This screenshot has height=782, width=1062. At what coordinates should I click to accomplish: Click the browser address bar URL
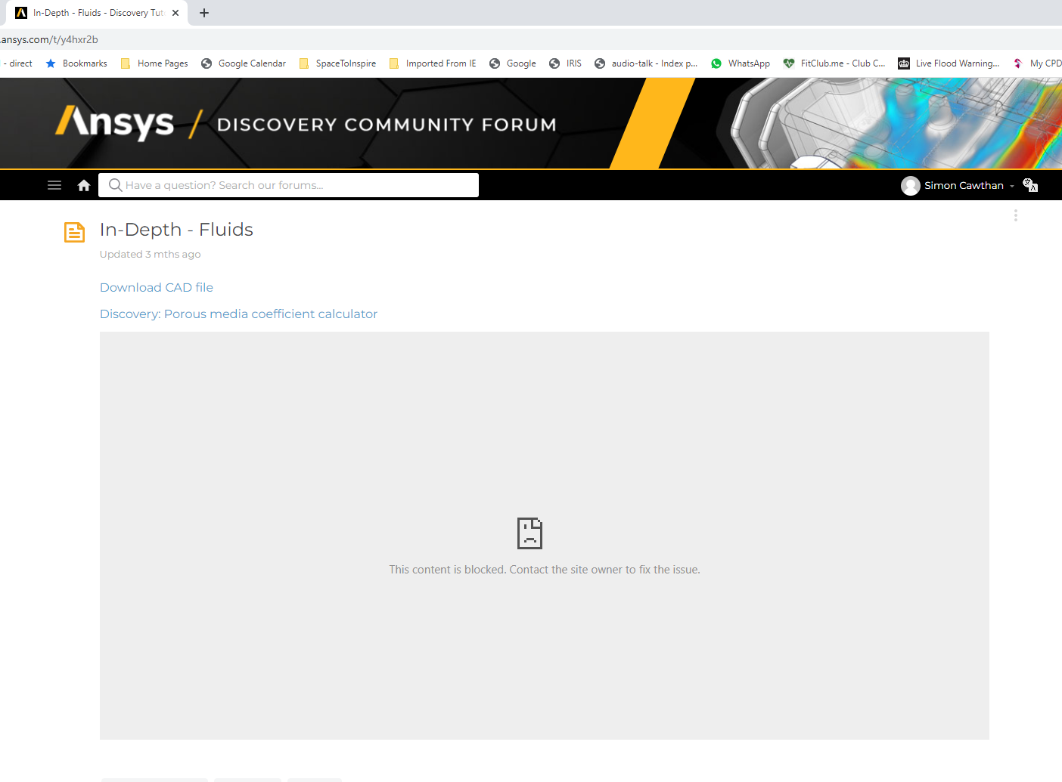pos(49,39)
